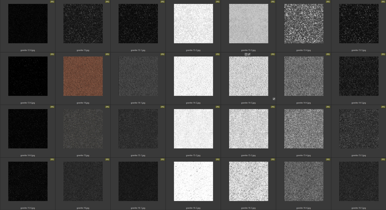Select the granite-12-6.jpg dark thumbnail
Viewport: 386px width, 210px height.
tap(28, 23)
